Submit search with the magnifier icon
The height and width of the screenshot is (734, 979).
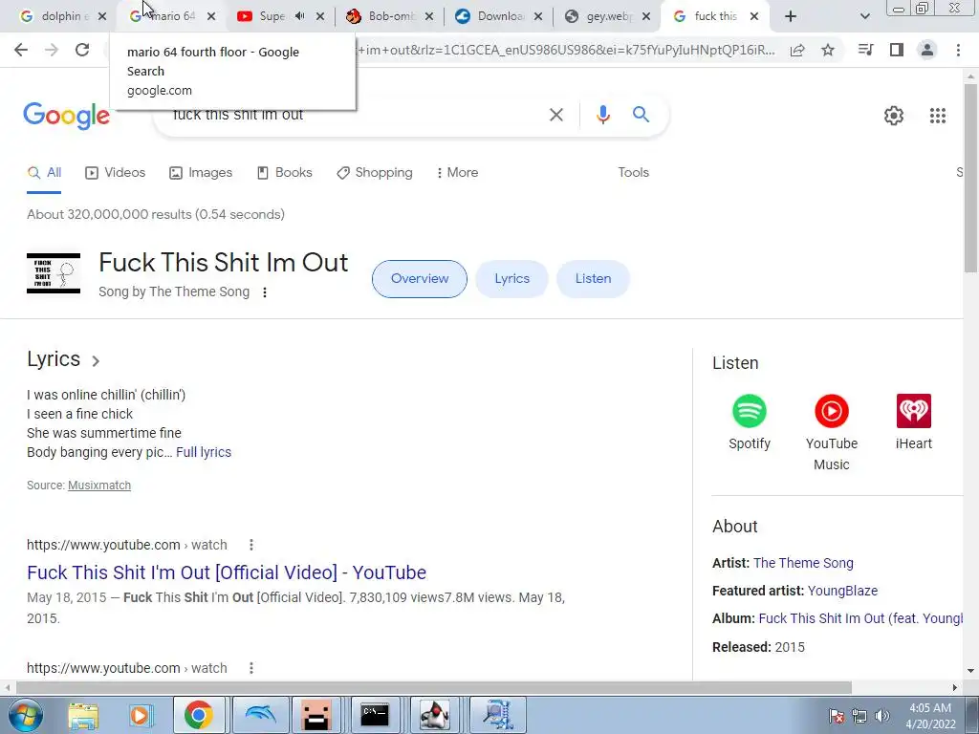coord(641,115)
